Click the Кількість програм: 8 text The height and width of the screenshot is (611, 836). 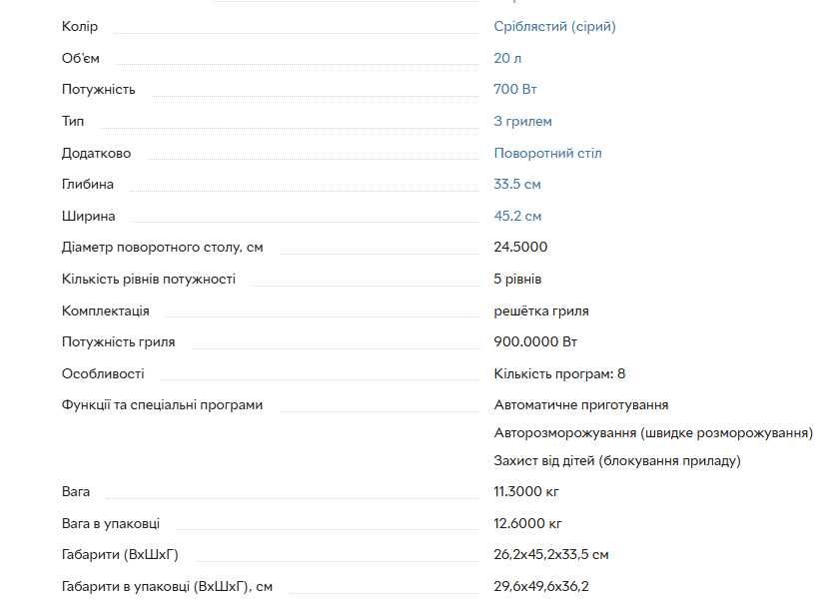(x=559, y=374)
